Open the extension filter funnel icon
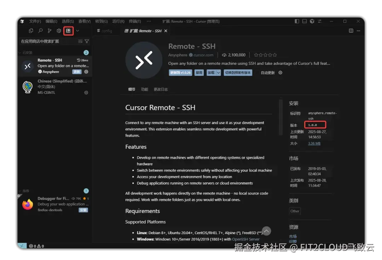The height and width of the screenshot is (260, 382). tap(87, 41)
